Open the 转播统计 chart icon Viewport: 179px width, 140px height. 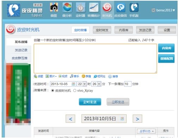[x=94, y=7]
